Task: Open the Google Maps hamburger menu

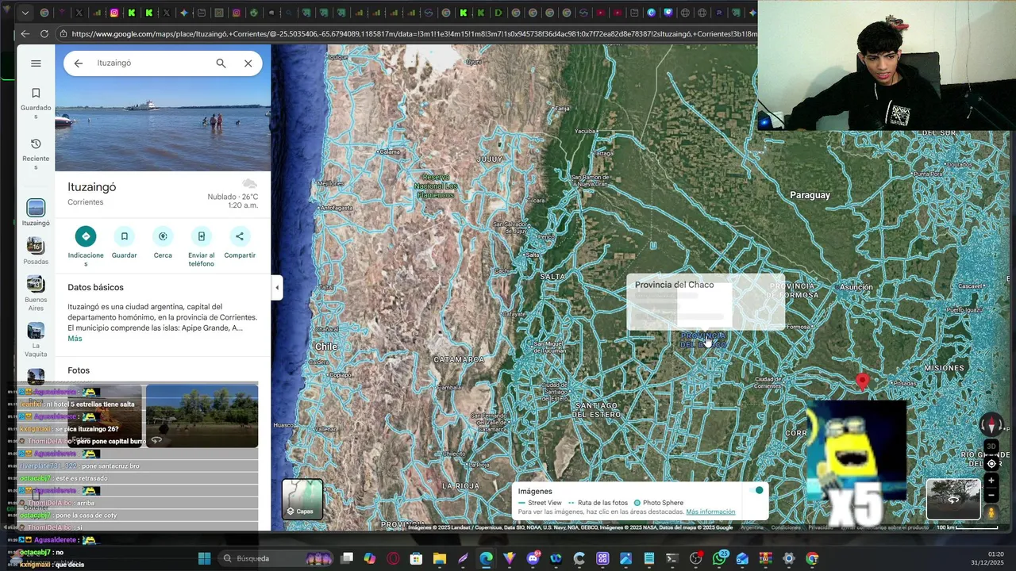Action: click(x=36, y=63)
